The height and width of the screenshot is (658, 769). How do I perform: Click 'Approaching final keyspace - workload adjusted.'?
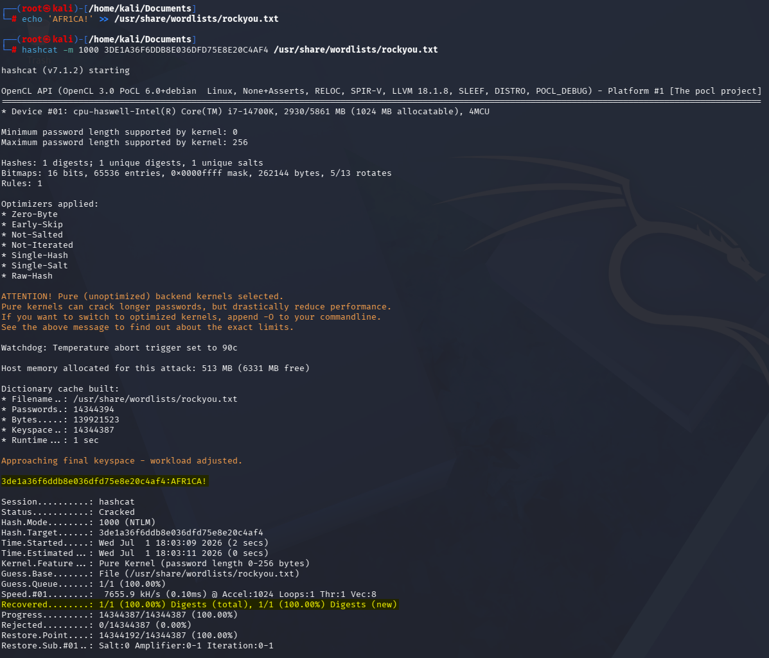coord(121,462)
